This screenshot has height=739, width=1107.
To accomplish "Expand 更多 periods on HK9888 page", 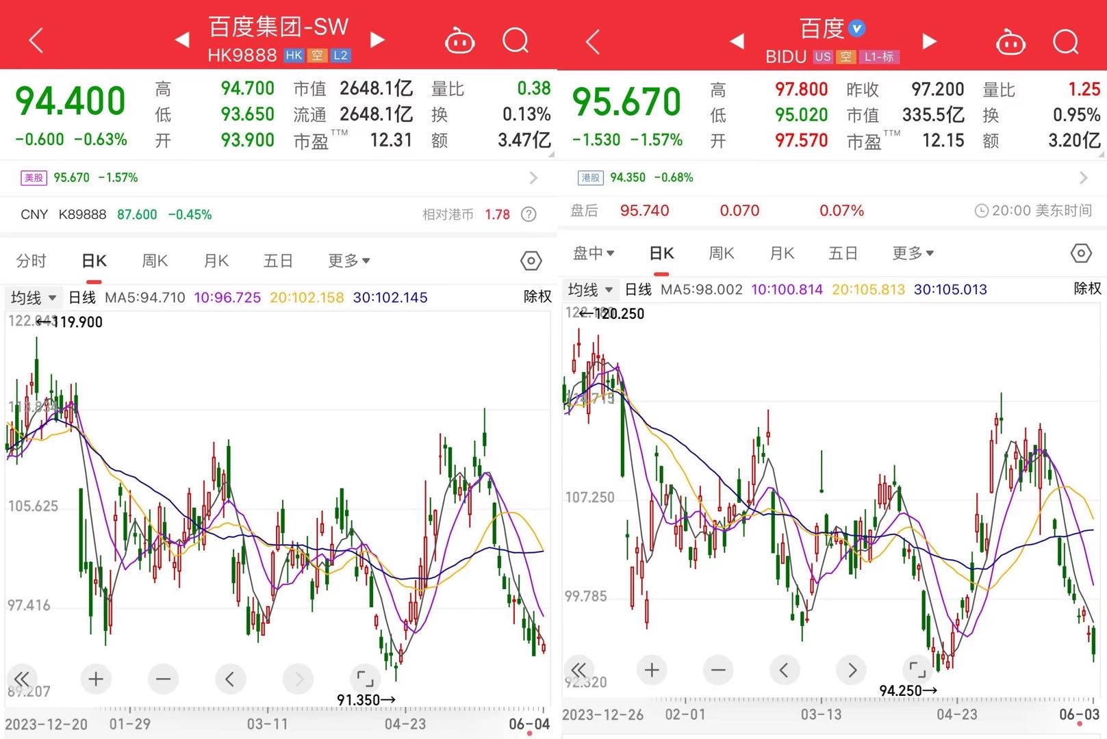I will click(349, 261).
